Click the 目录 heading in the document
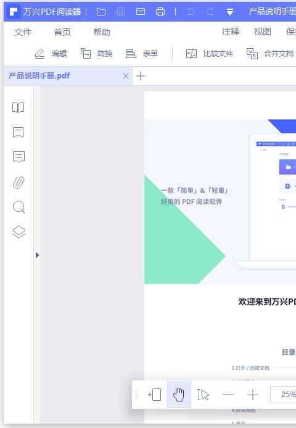Screen dimensions: 296x428 point(289,352)
